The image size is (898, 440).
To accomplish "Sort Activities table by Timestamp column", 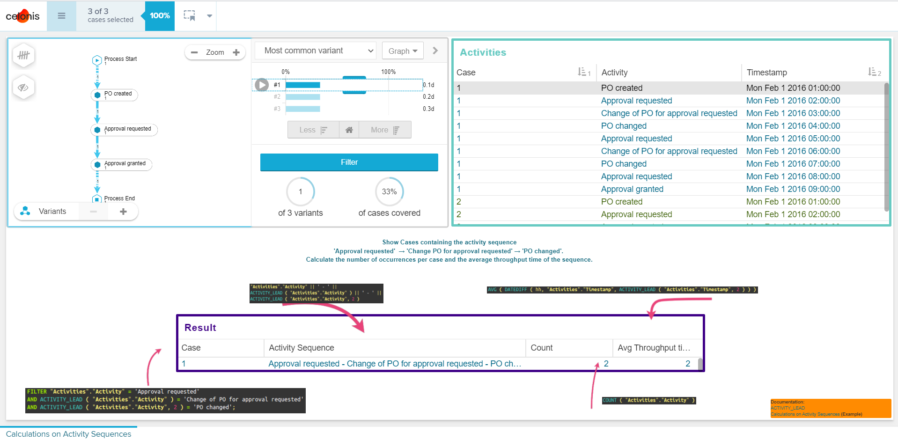I will pyautogui.click(x=874, y=72).
